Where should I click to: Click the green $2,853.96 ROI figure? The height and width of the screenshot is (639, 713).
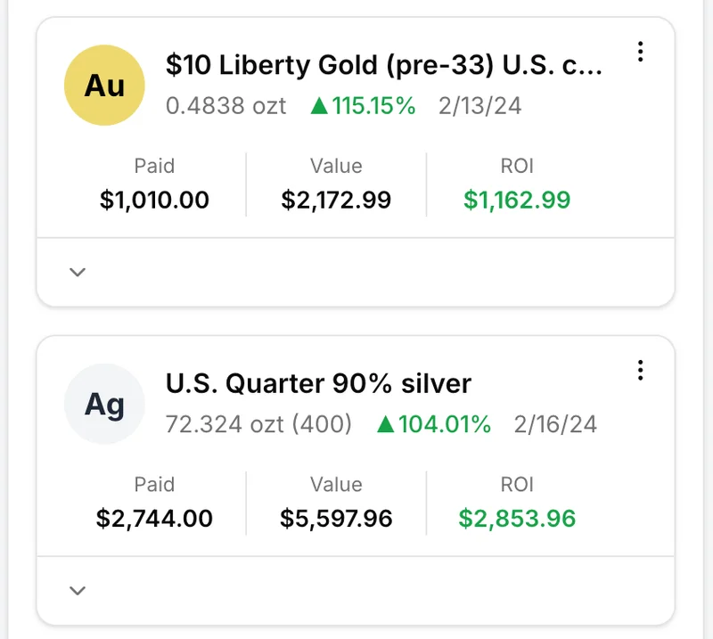517,518
